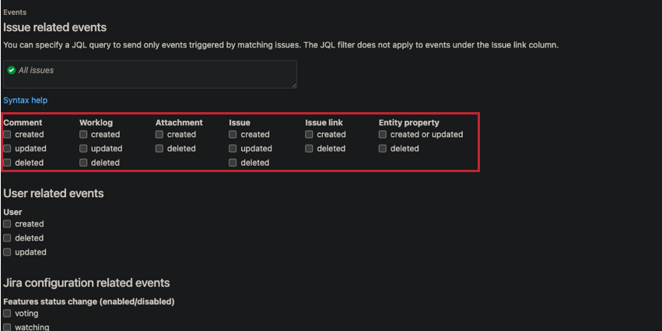Enable Worklog created event
The height and width of the screenshot is (331, 662).
[84, 135]
